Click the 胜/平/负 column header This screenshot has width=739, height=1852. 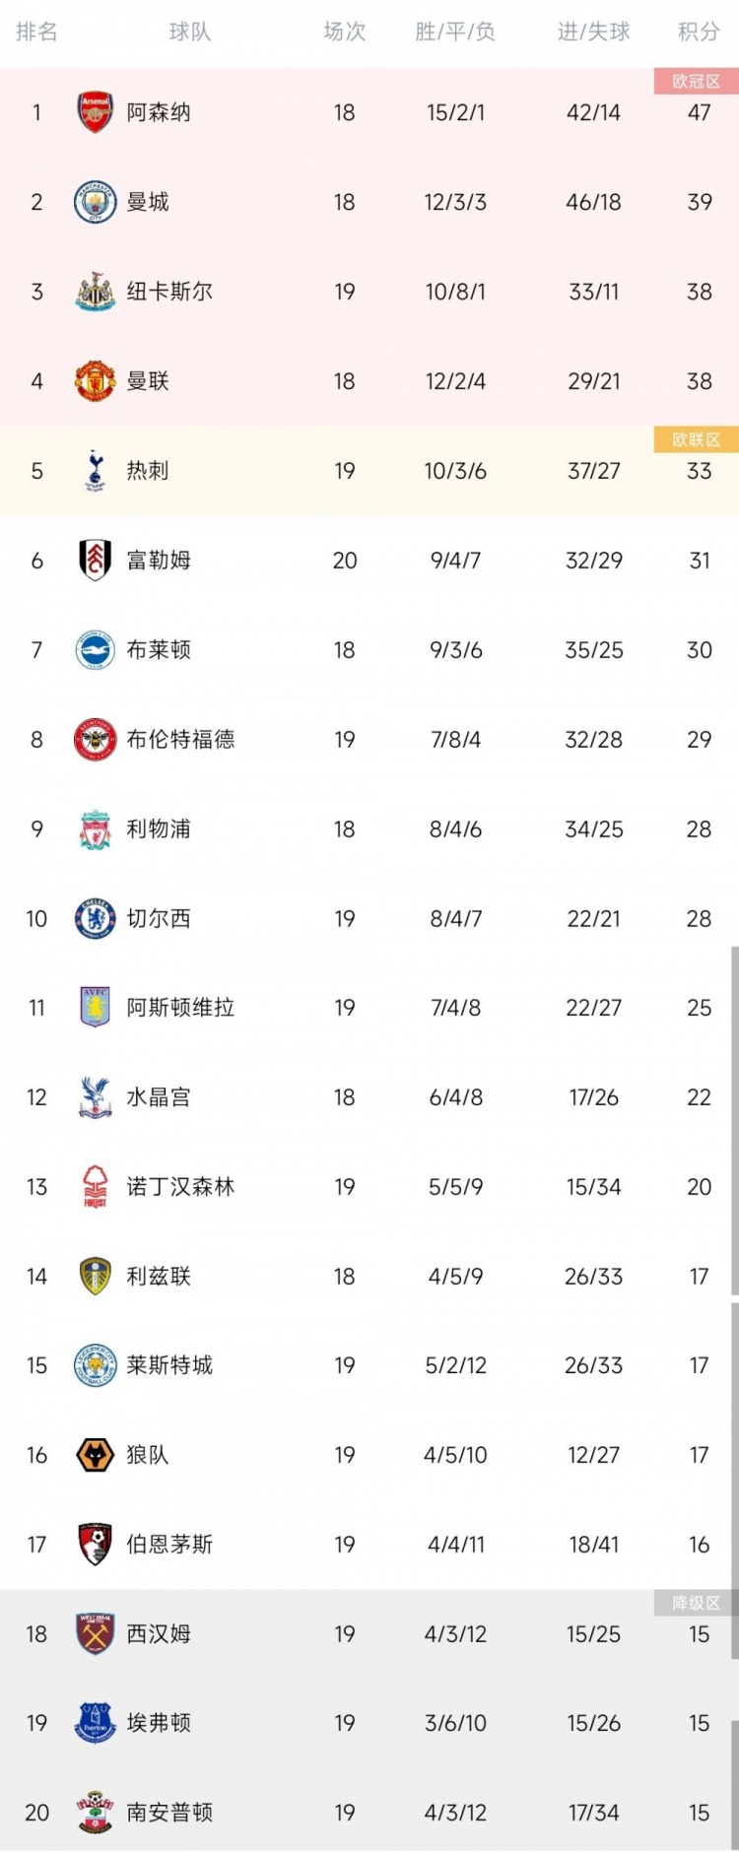coord(455,32)
